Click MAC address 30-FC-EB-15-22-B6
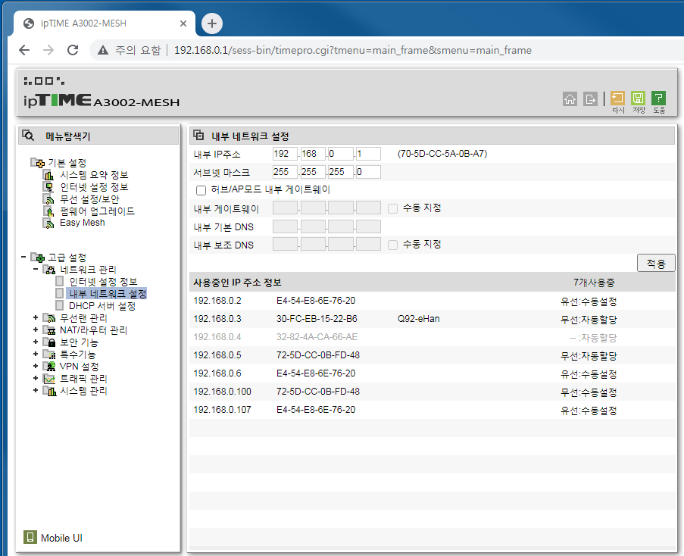Image resolution: width=684 pixels, height=556 pixels. (317, 319)
